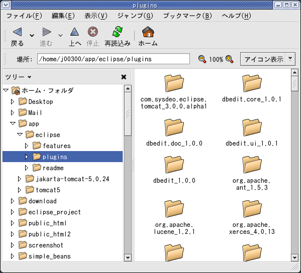
Task: Click the 場所 location path field
Action: pos(114,59)
